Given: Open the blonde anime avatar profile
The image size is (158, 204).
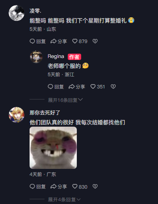Looking at the screenshot, I should click(x=17, y=115).
